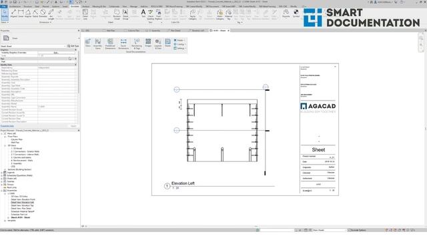427x240 pixels.
Task: Open Predefined Dimensions tool
Action: (x=110, y=43)
